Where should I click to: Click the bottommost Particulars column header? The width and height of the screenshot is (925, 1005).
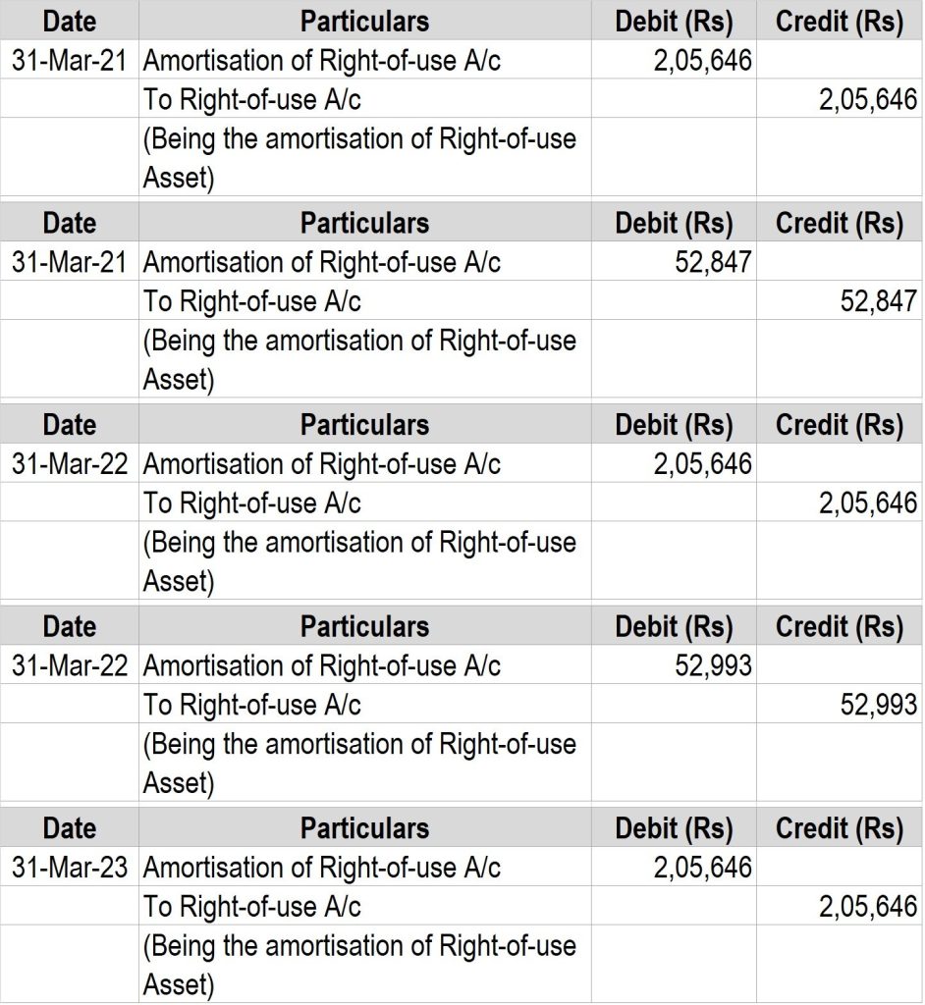coord(364,828)
